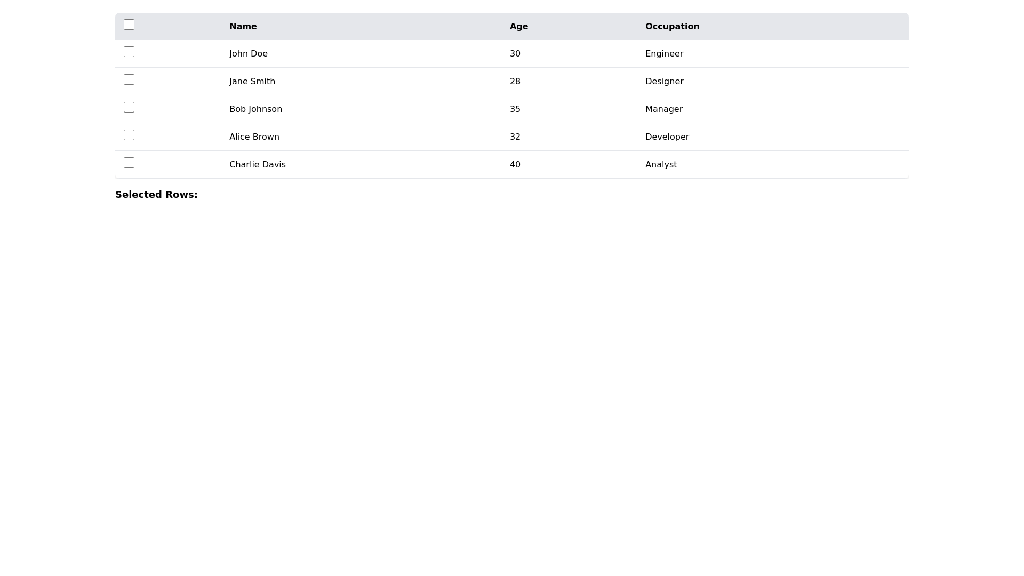The height and width of the screenshot is (576, 1024).
Task: Click the Selected Rows label
Action: (156, 194)
